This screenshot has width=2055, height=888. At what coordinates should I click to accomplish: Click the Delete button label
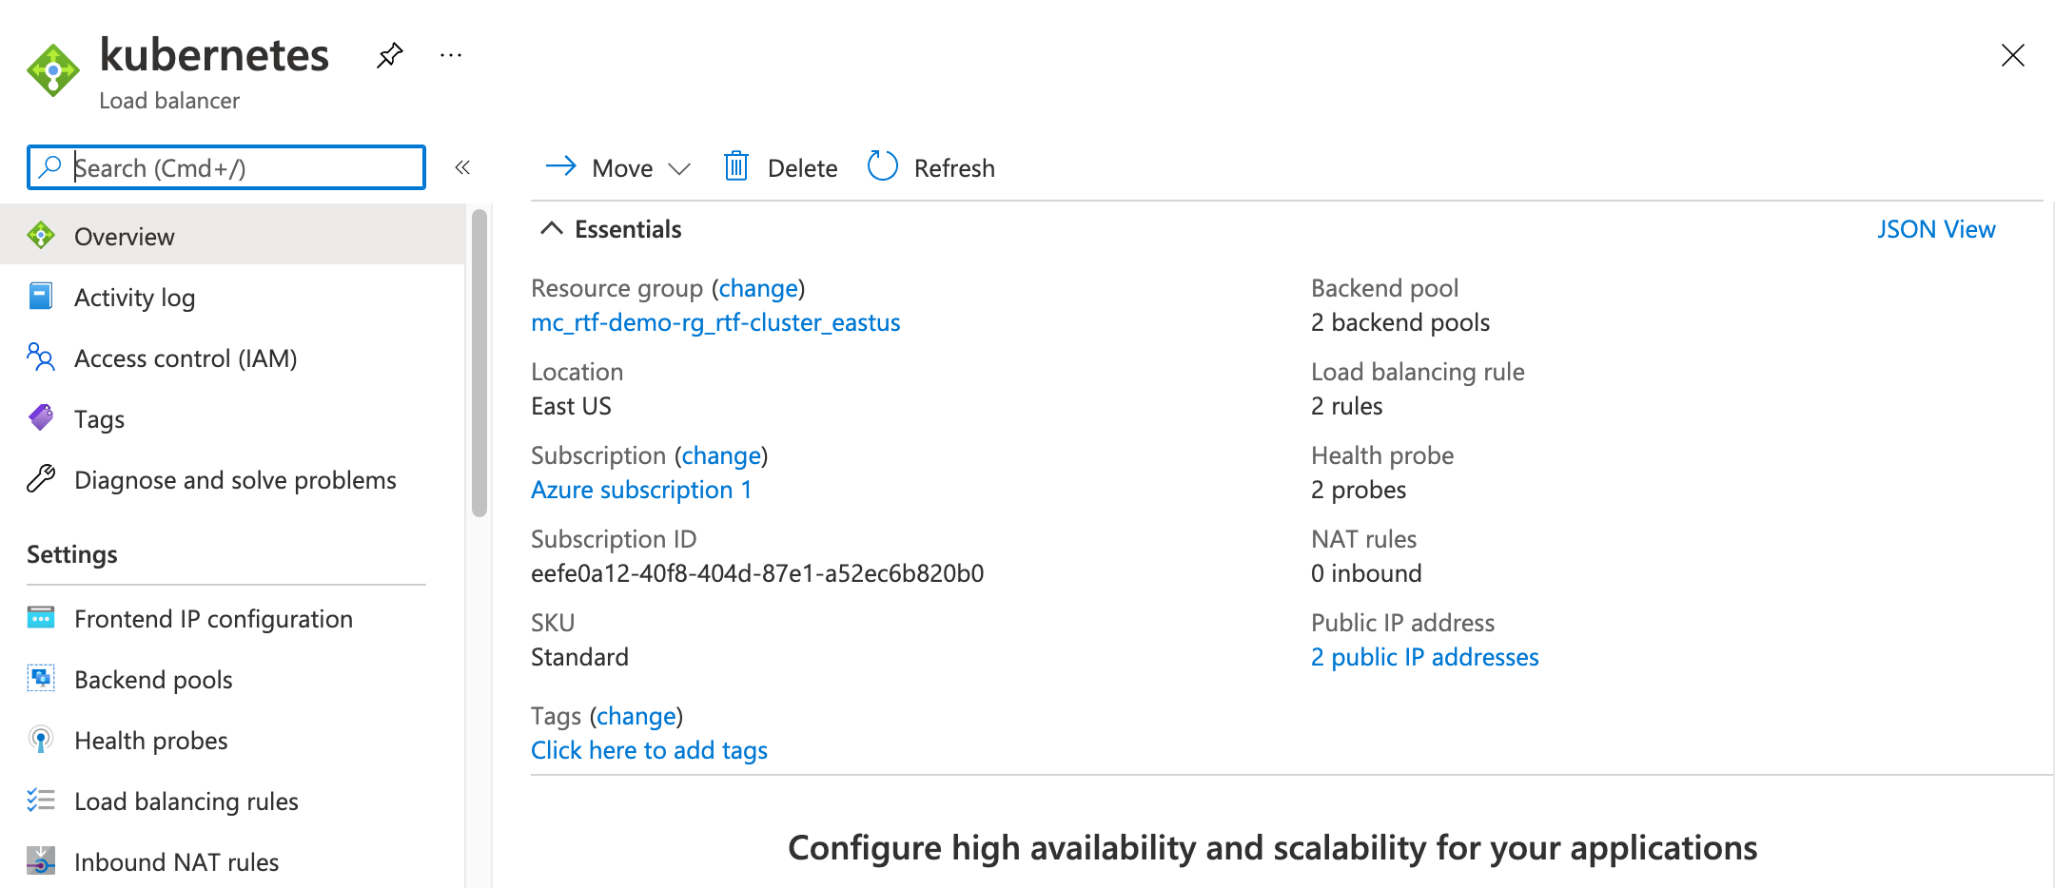(802, 168)
